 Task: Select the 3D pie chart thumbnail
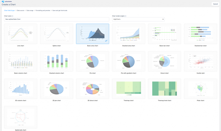57,89
